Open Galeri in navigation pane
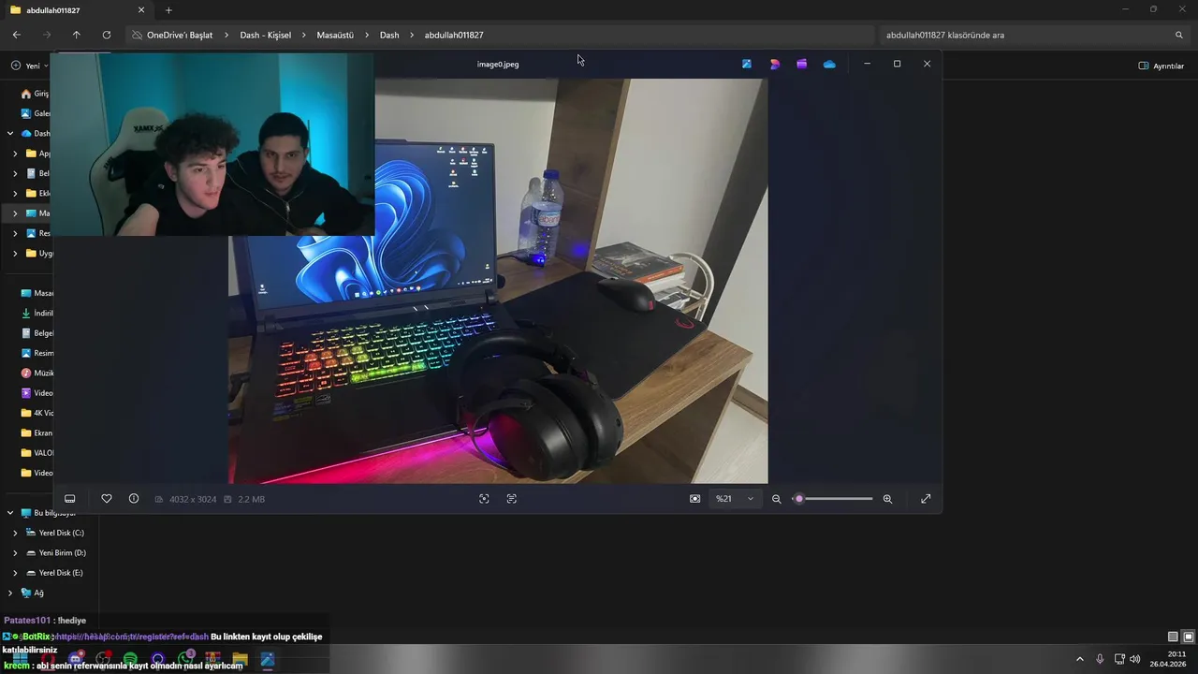This screenshot has width=1198, height=674. tap(36, 113)
